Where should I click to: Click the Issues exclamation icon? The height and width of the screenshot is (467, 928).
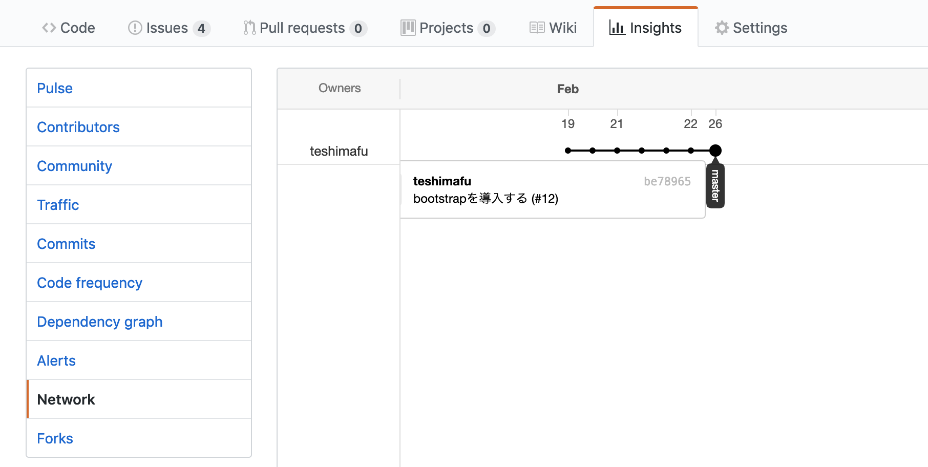point(135,28)
